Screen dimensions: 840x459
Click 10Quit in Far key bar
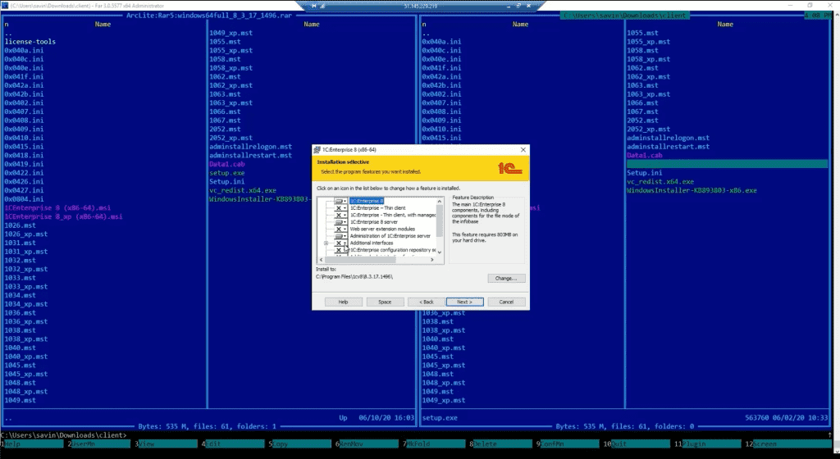[x=637, y=444]
